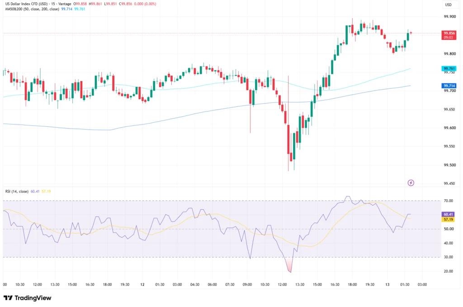Click the 99.800 price axis label
Viewport: 463px width, 307px height.
click(x=450, y=54)
